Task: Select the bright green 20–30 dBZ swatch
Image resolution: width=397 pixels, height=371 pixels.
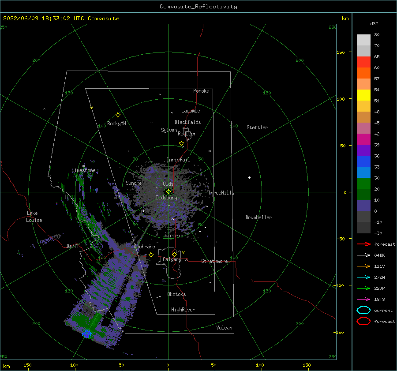Action: click(x=363, y=183)
